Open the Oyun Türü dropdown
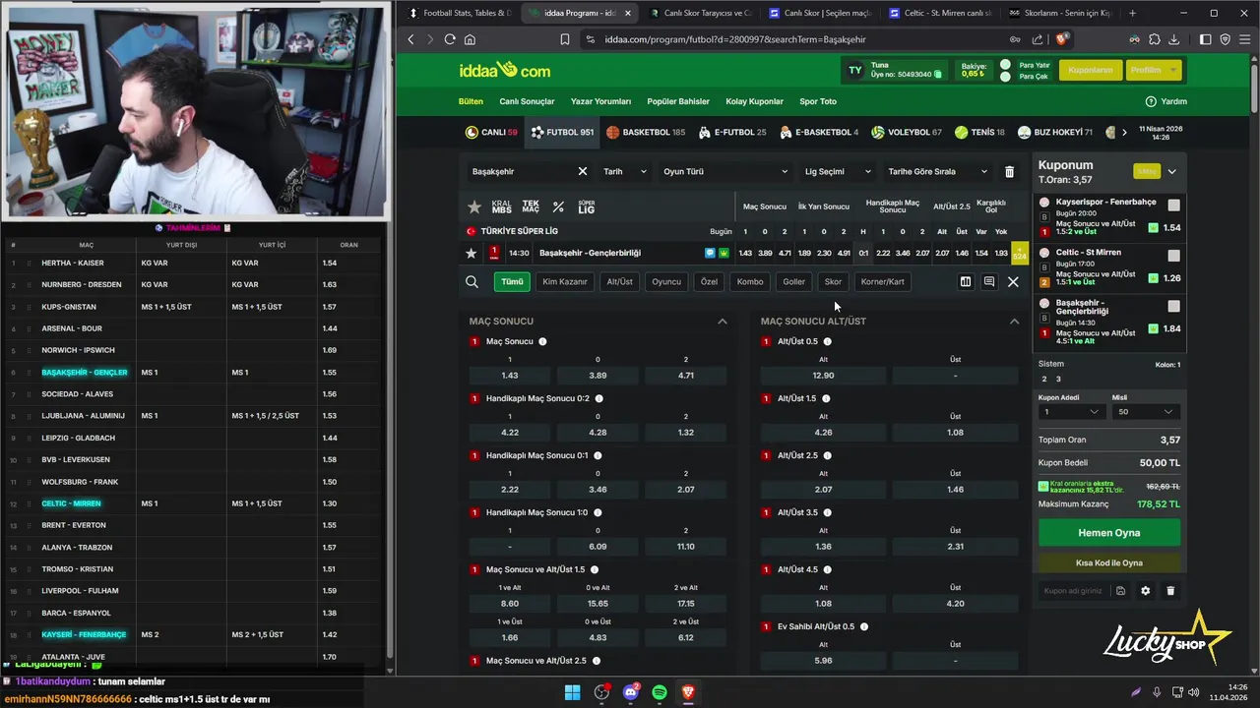This screenshot has height=708, width=1260. (725, 171)
